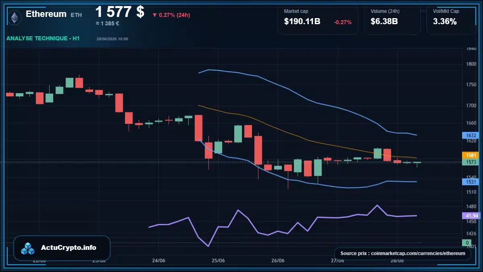Click the 25/06 date axis label
Screen dimensions: 483x272
[218, 260]
